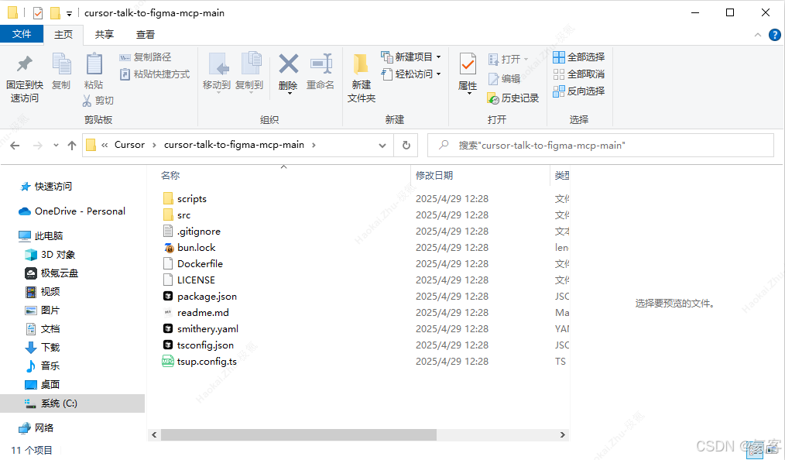Refresh the current folder
Image resolution: width=785 pixels, height=460 pixels.
click(406, 145)
